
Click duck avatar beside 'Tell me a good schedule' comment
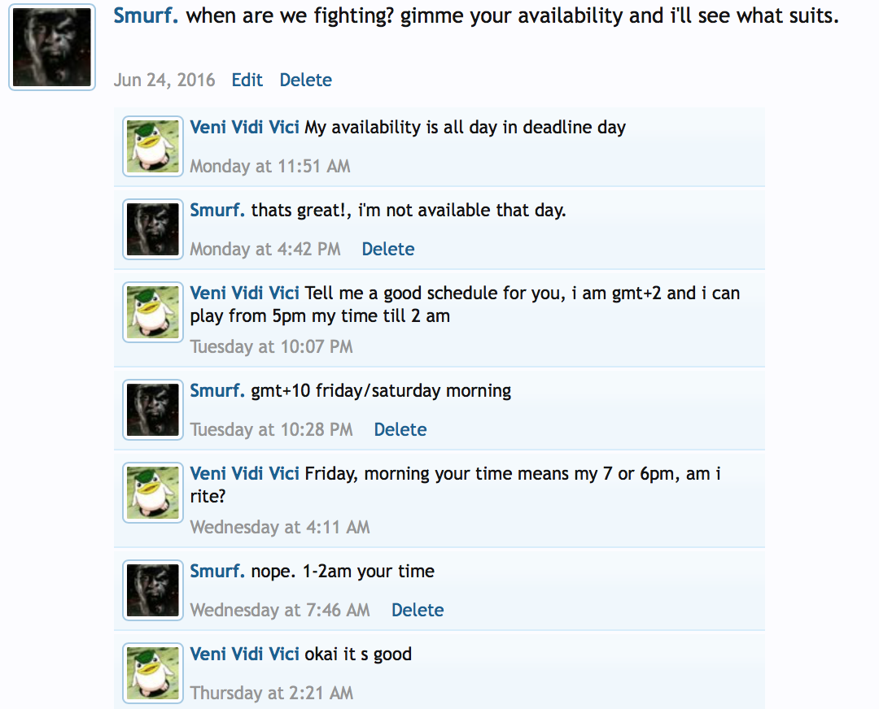pos(153,311)
